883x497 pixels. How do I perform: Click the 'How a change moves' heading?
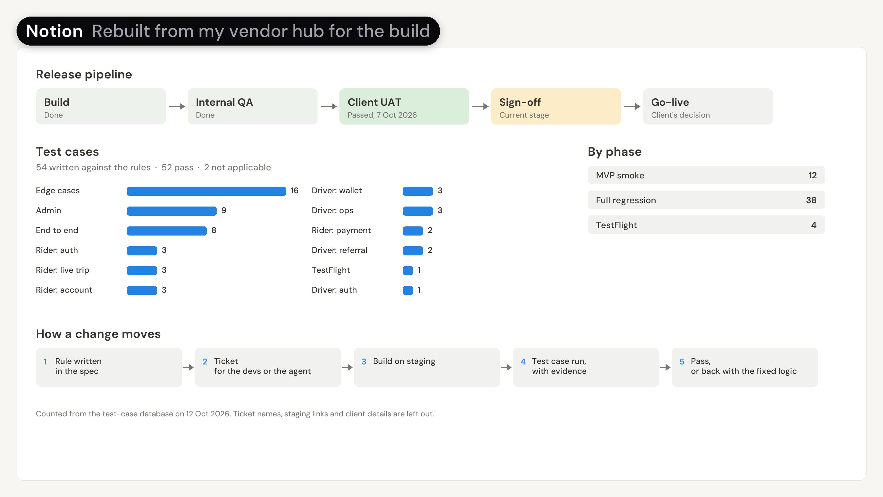point(99,334)
